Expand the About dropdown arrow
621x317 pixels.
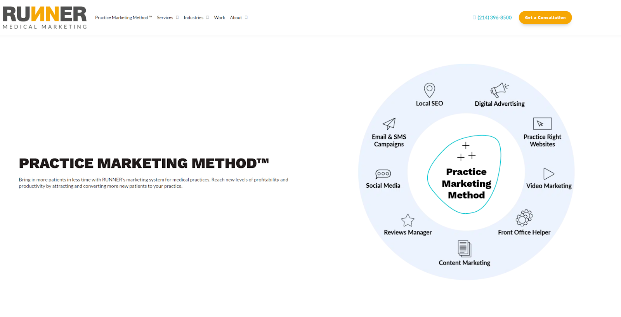246,17
